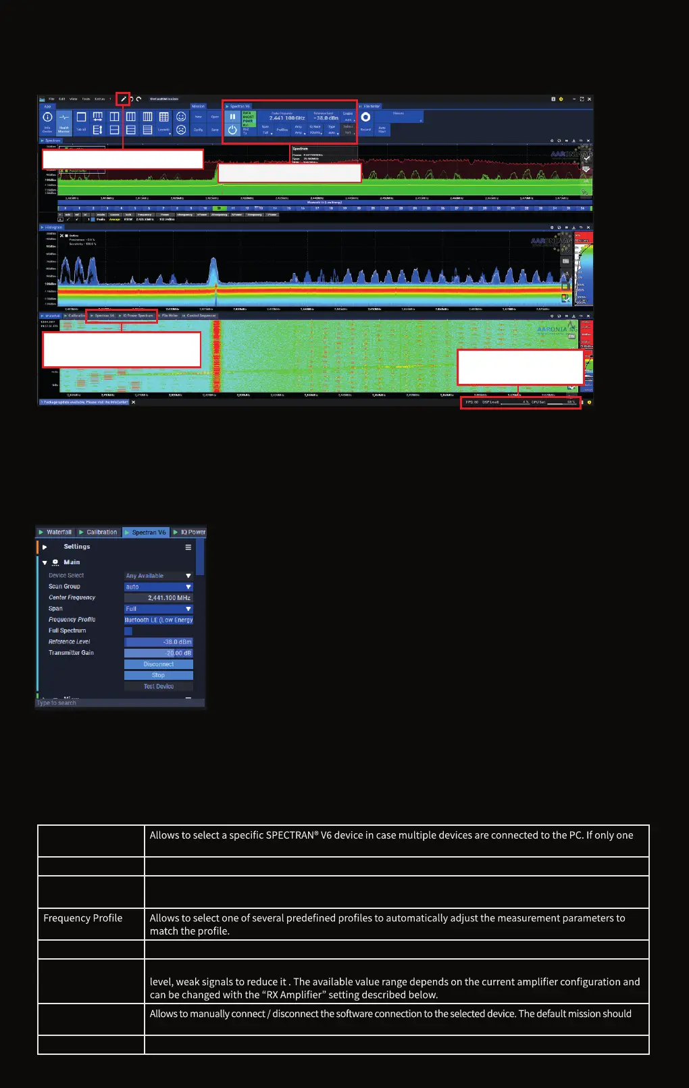Viewport: 689px width, 1088px height.
Task: Open the File Writer ribbon tab
Action: click(x=370, y=106)
